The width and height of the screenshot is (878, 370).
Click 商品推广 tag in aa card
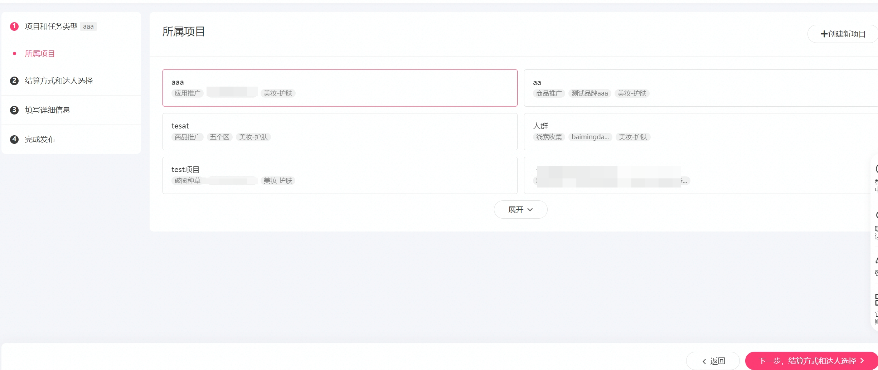click(549, 93)
